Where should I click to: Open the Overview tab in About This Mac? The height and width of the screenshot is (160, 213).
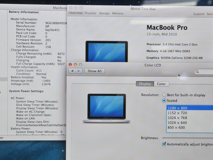(x=76, y=13)
